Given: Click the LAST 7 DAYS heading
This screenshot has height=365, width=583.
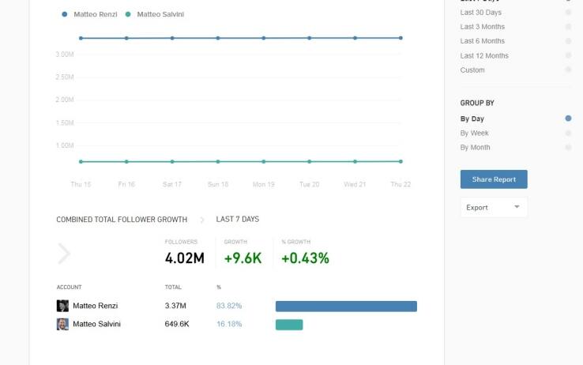Looking at the screenshot, I should coord(238,220).
